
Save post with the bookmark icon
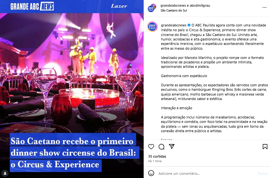point(265,147)
